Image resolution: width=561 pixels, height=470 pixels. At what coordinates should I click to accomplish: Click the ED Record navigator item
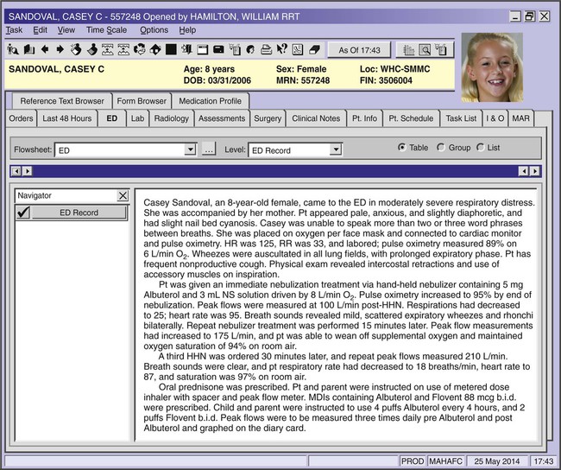point(79,213)
